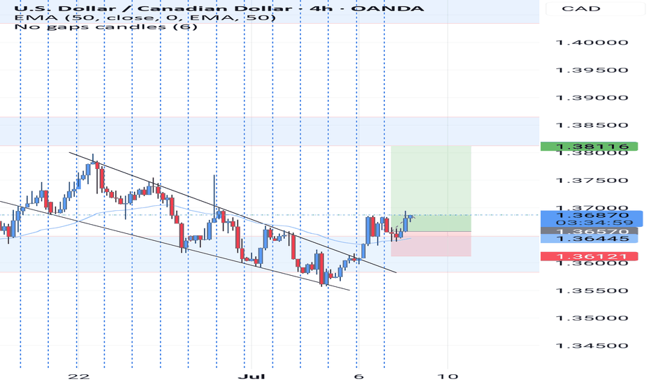This screenshot has width=651, height=384.
Task: Click the 22 date label on time axis
Action: [x=79, y=376]
